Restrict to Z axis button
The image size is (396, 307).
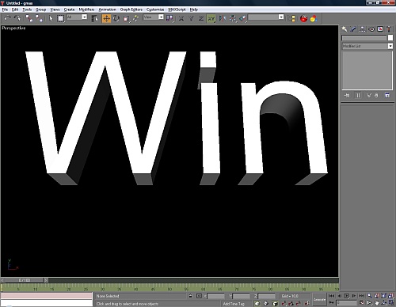(201, 18)
